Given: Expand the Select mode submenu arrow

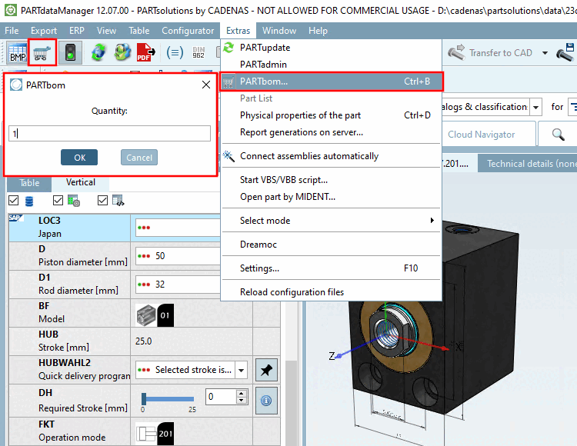Looking at the screenshot, I should [432, 220].
